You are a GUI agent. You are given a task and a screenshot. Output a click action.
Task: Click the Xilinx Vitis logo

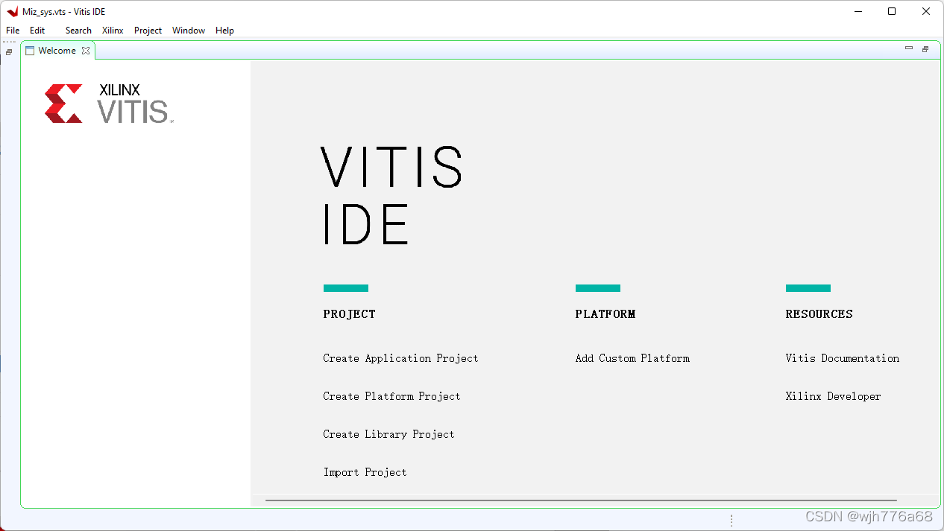(x=109, y=104)
